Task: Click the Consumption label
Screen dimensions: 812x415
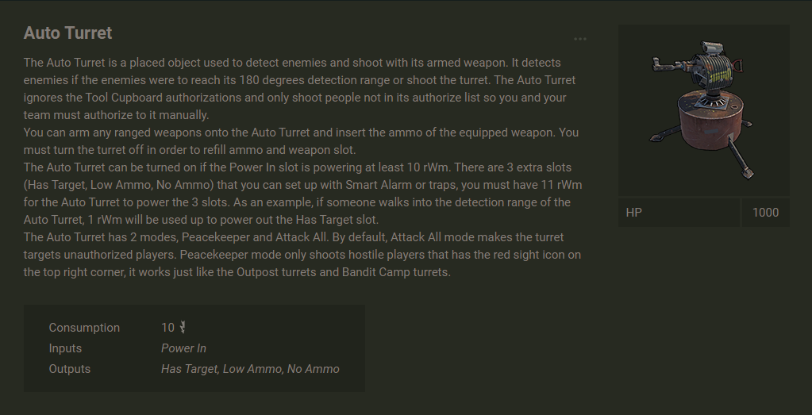Action: 84,328
